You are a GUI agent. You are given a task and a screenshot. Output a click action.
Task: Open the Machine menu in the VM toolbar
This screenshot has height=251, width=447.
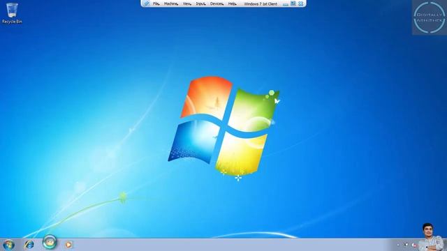coord(171,3)
